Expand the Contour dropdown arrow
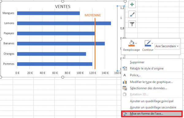This screenshot has height=118, width=184. coord(152,43)
